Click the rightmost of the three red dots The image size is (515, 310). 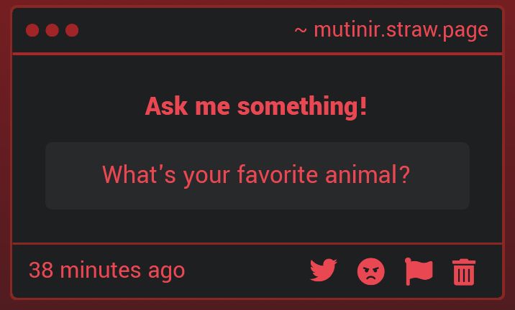tap(72, 30)
